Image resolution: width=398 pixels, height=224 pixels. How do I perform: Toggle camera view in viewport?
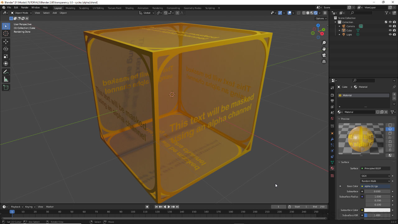tap(324, 55)
